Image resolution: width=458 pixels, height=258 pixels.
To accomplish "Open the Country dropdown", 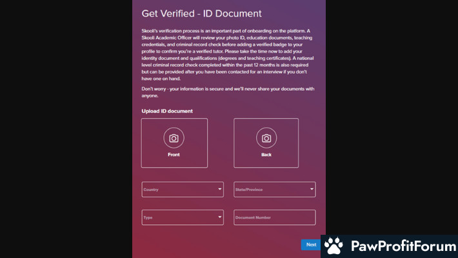I will pyautogui.click(x=183, y=190).
